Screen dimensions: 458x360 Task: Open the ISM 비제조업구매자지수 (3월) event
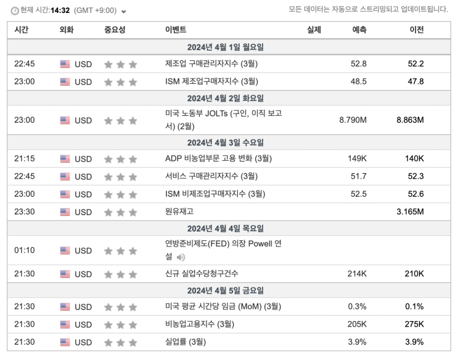click(x=215, y=194)
